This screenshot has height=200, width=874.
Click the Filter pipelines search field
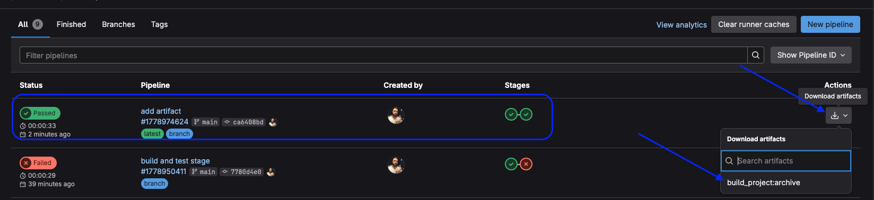[383, 55]
